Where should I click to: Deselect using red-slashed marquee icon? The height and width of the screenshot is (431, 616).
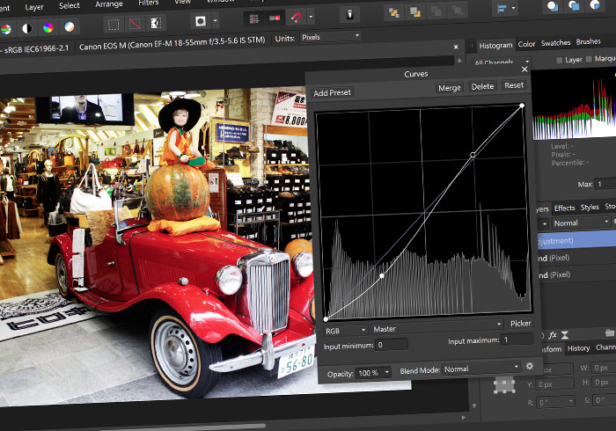135,24
